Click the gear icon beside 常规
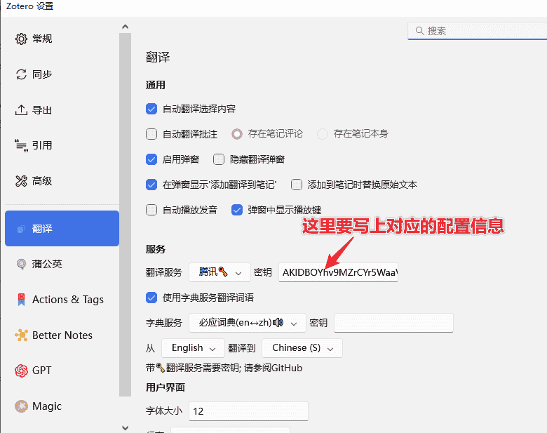The image size is (547, 433). tap(21, 39)
